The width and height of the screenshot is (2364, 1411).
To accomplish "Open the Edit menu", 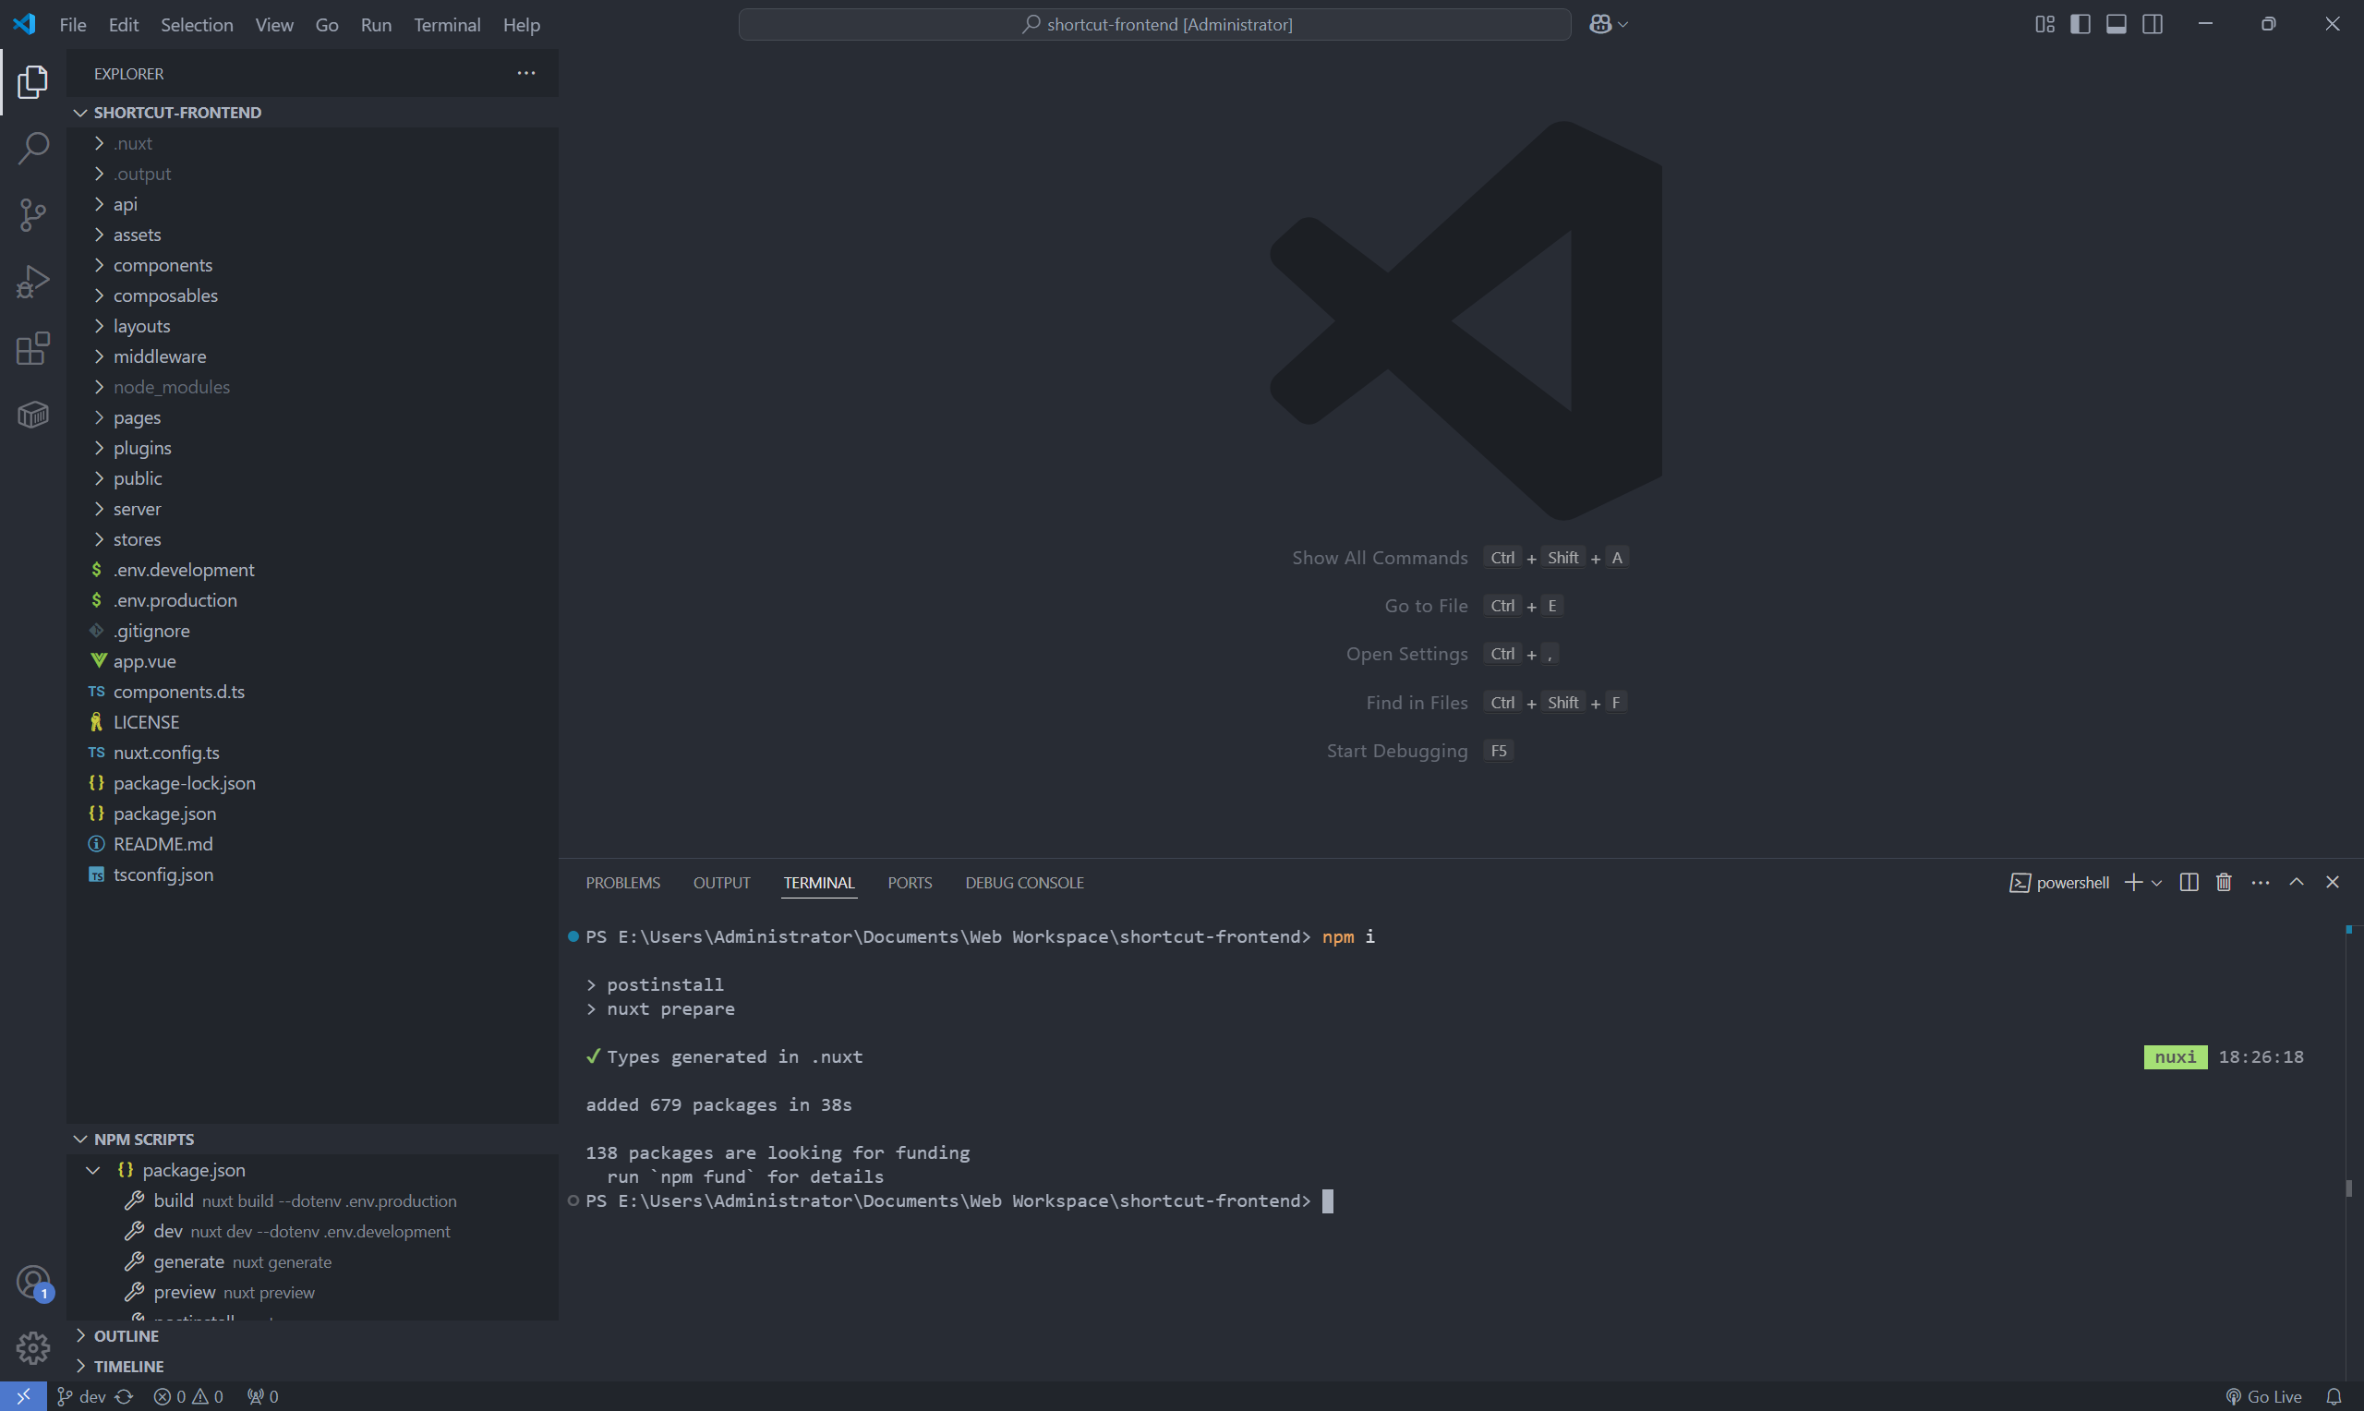I will point(124,25).
